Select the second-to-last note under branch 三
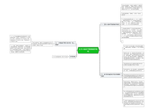 click(134, 94)
